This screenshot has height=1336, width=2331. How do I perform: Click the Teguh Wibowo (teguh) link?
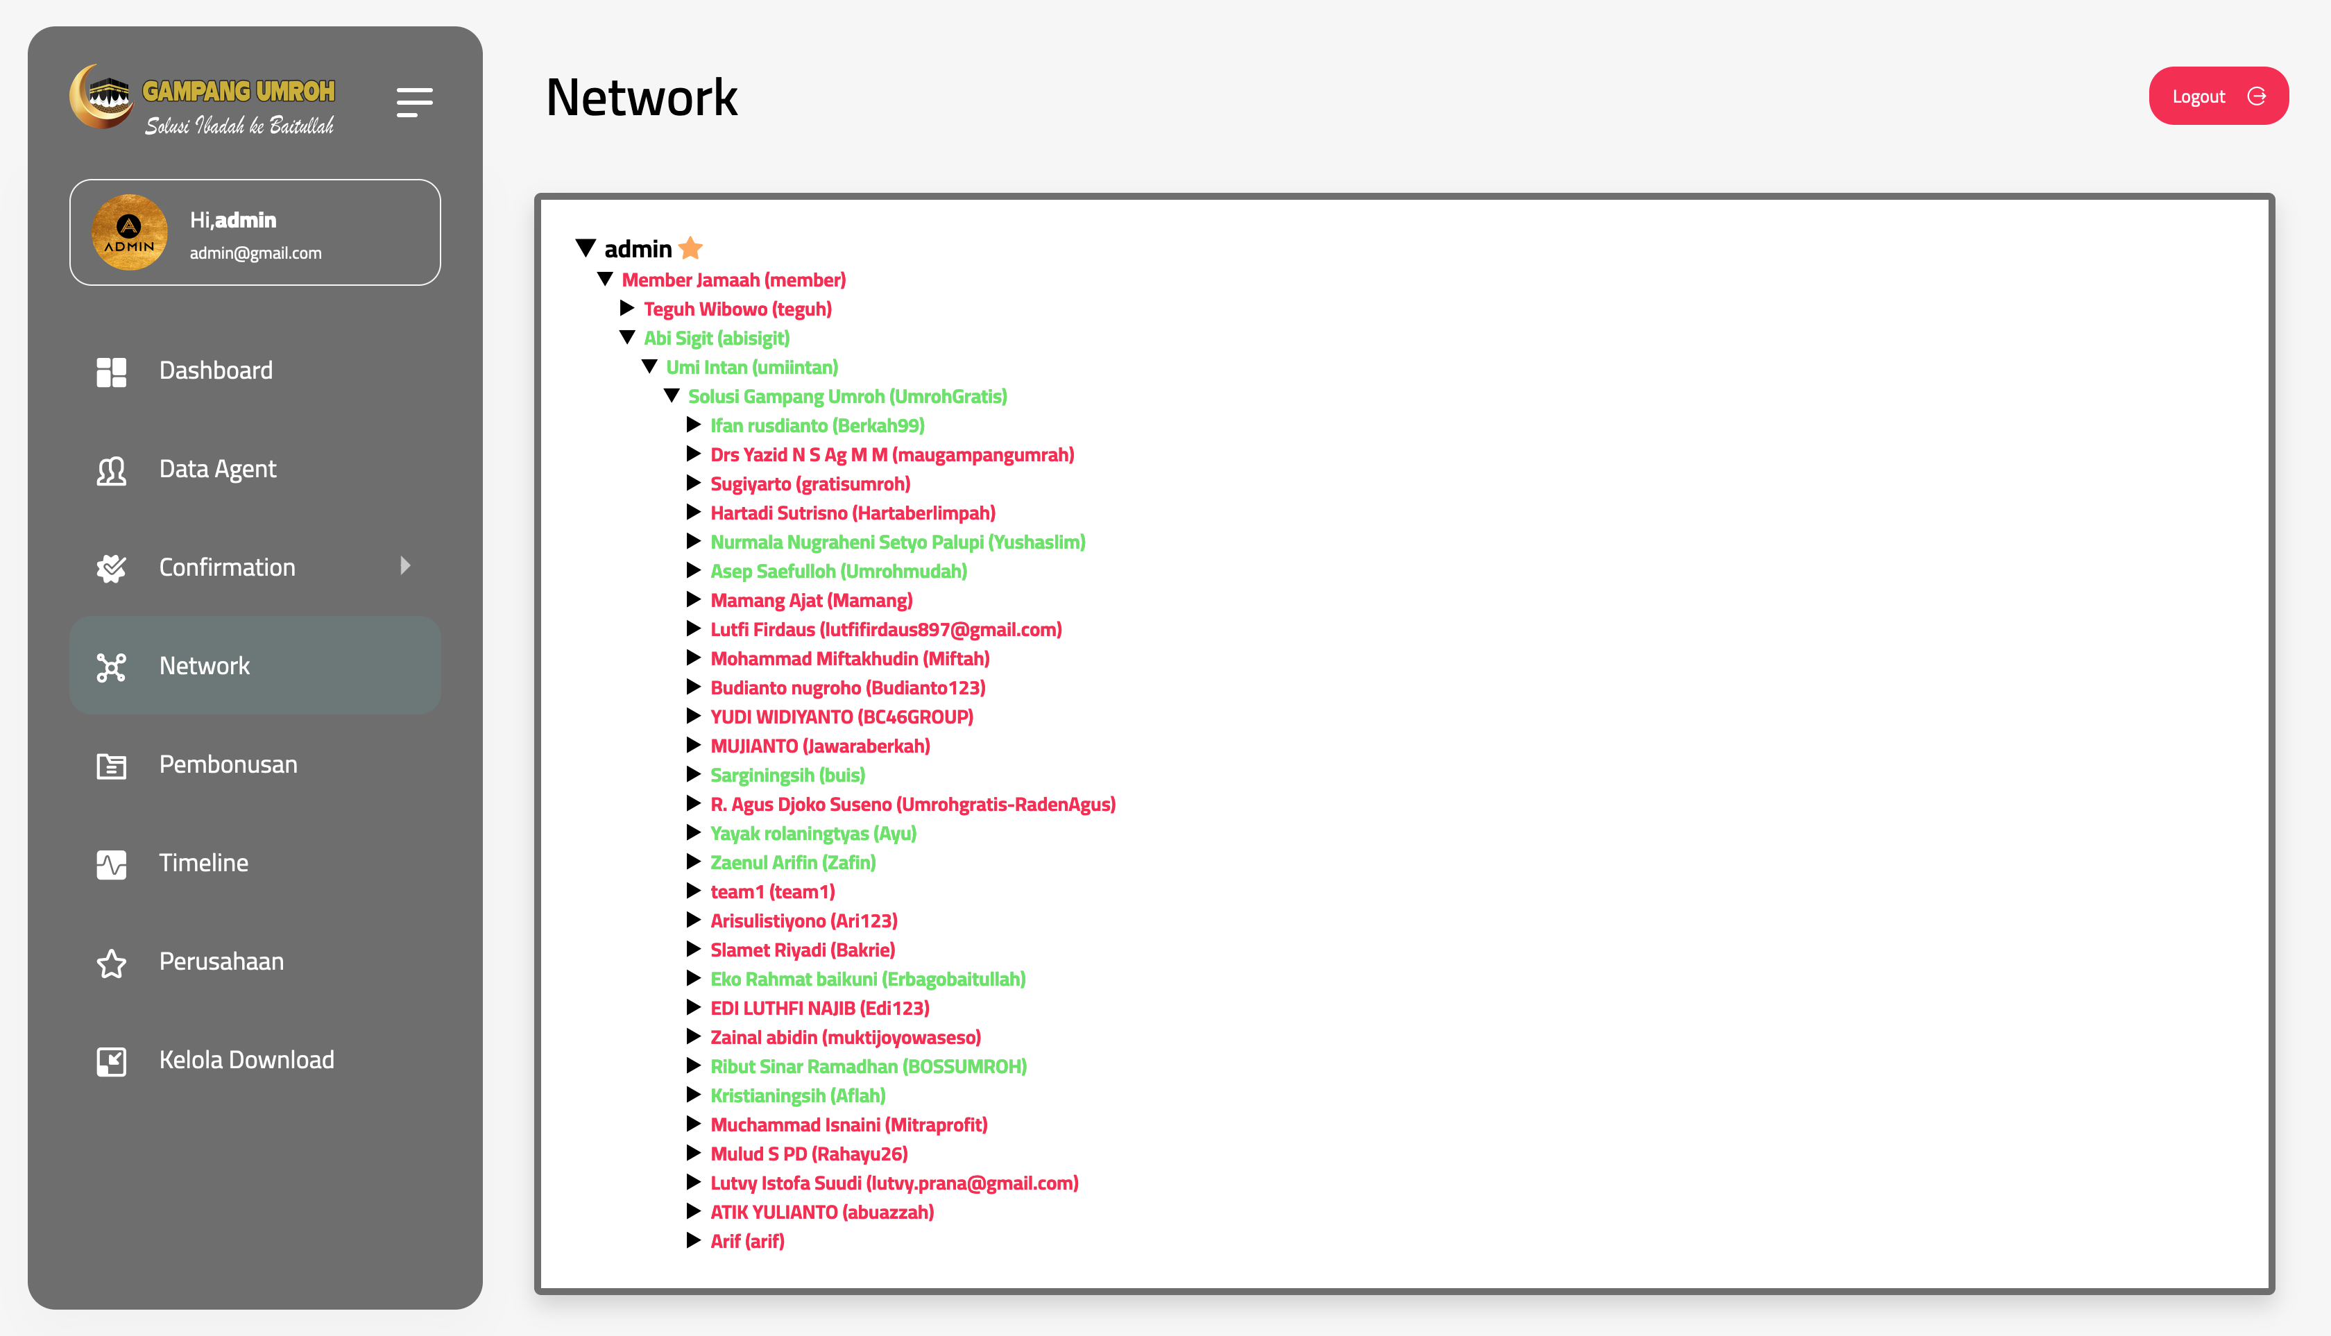(x=738, y=309)
